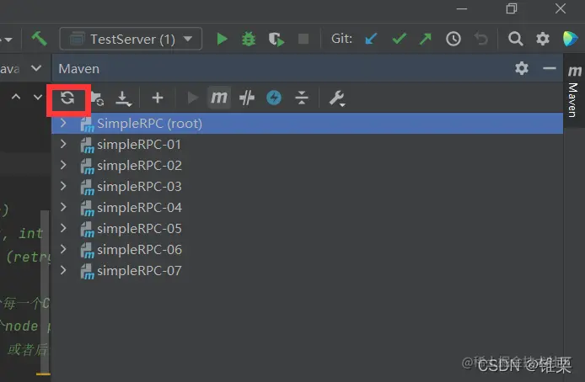This screenshot has height=382, width=585.
Task: Run TestServer with coverage
Action: coord(276,39)
